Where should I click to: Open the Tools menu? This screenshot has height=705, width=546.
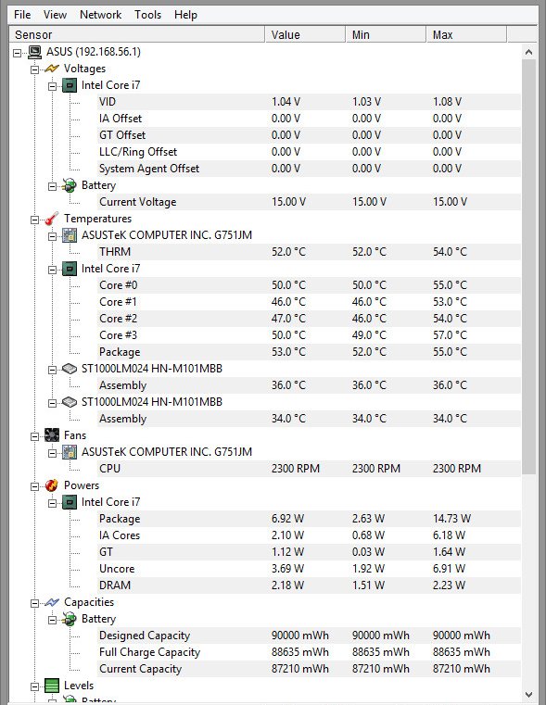pyautogui.click(x=147, y=15)
